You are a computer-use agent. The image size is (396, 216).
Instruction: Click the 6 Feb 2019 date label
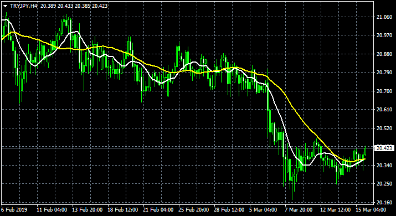tap(14, 210)
